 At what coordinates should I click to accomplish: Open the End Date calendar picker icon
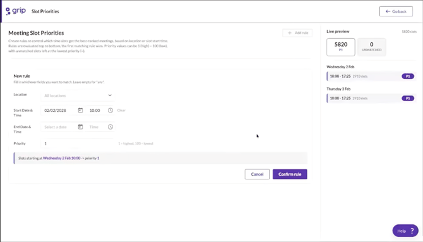click(x=80, y=127)
